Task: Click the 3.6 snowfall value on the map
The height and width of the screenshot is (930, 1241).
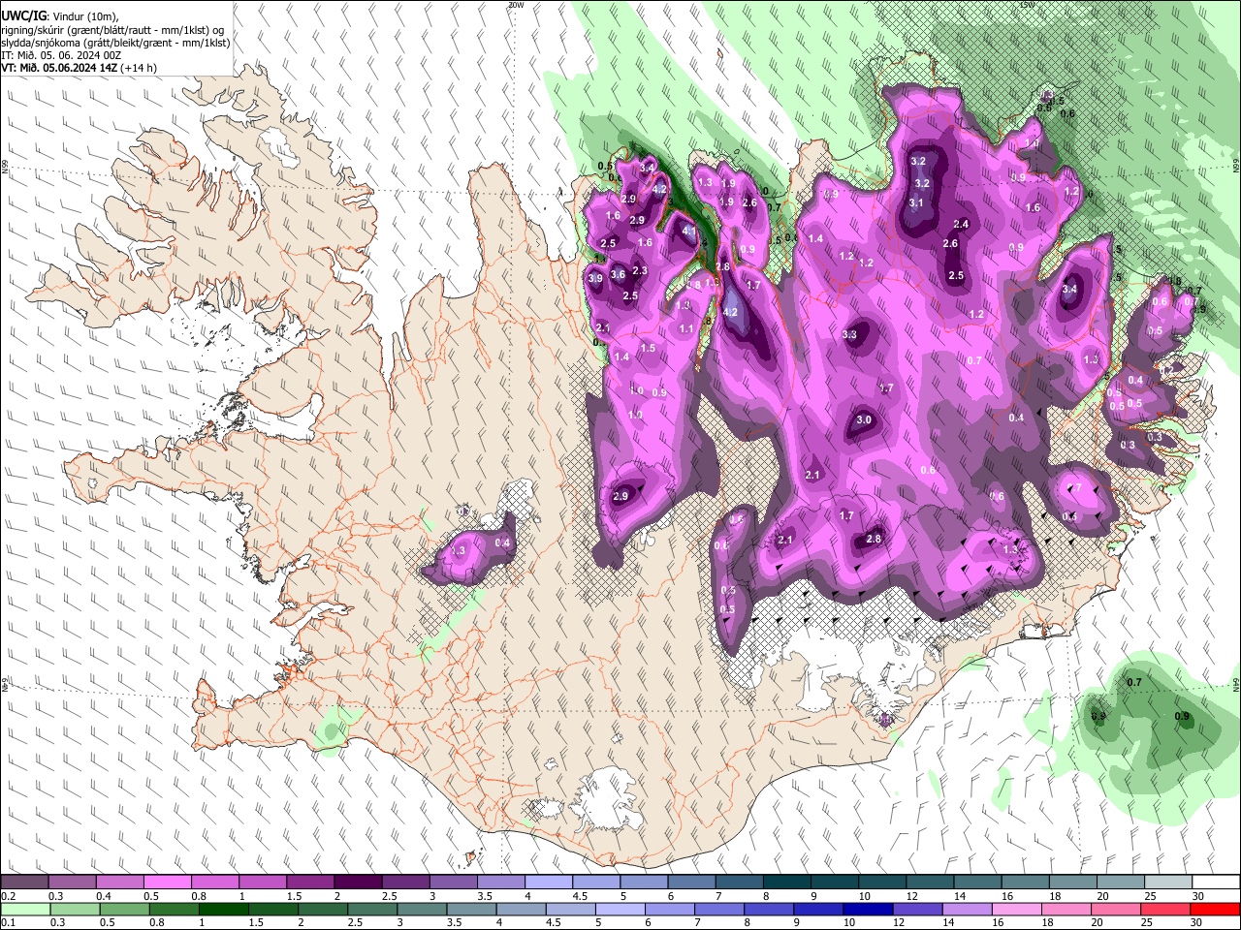Action: tap(618, 274)
